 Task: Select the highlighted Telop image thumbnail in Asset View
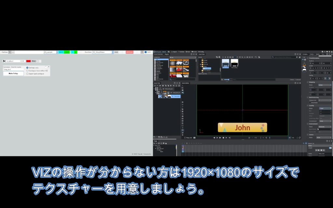tap(225, 63)
